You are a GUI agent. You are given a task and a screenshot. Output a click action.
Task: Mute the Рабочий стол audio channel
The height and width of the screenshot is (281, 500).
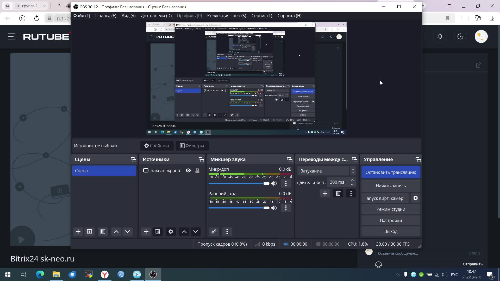[x=274, y=208]
